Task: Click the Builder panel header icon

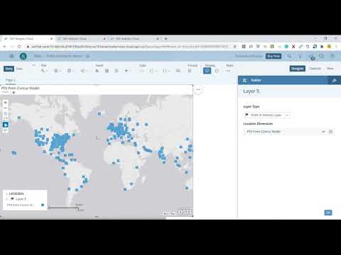Action: pos(245,81)
